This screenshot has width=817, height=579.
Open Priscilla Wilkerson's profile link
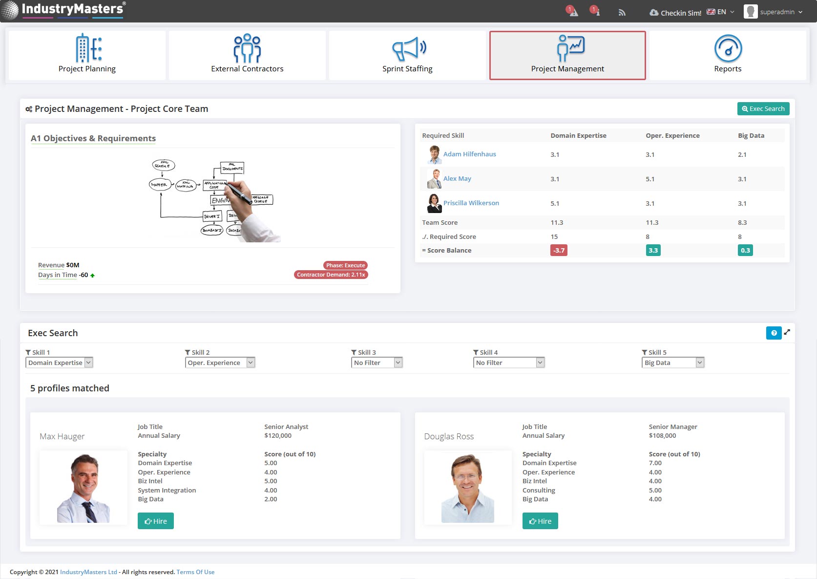point(471,203)
